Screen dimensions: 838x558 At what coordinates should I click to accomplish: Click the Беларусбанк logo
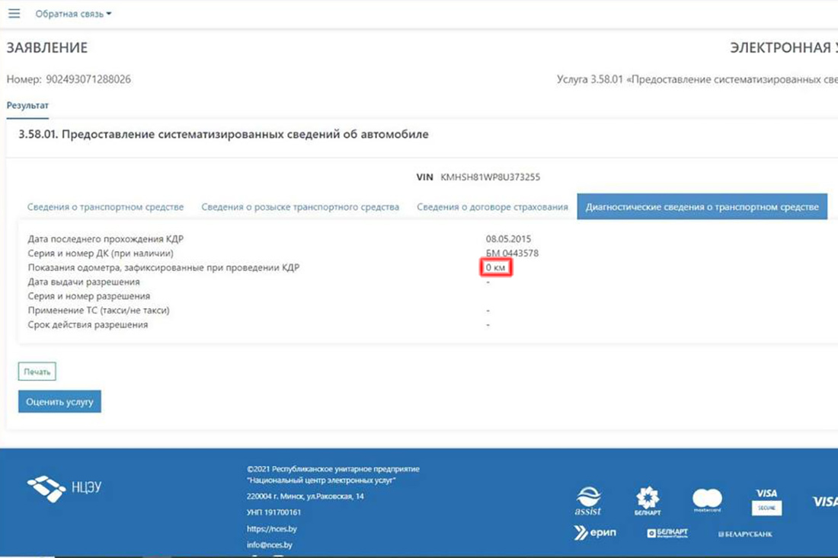(x=745, y=534)
